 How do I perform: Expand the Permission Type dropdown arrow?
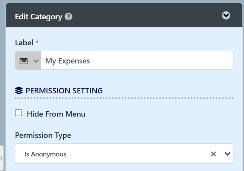click(x=227, y=154)
